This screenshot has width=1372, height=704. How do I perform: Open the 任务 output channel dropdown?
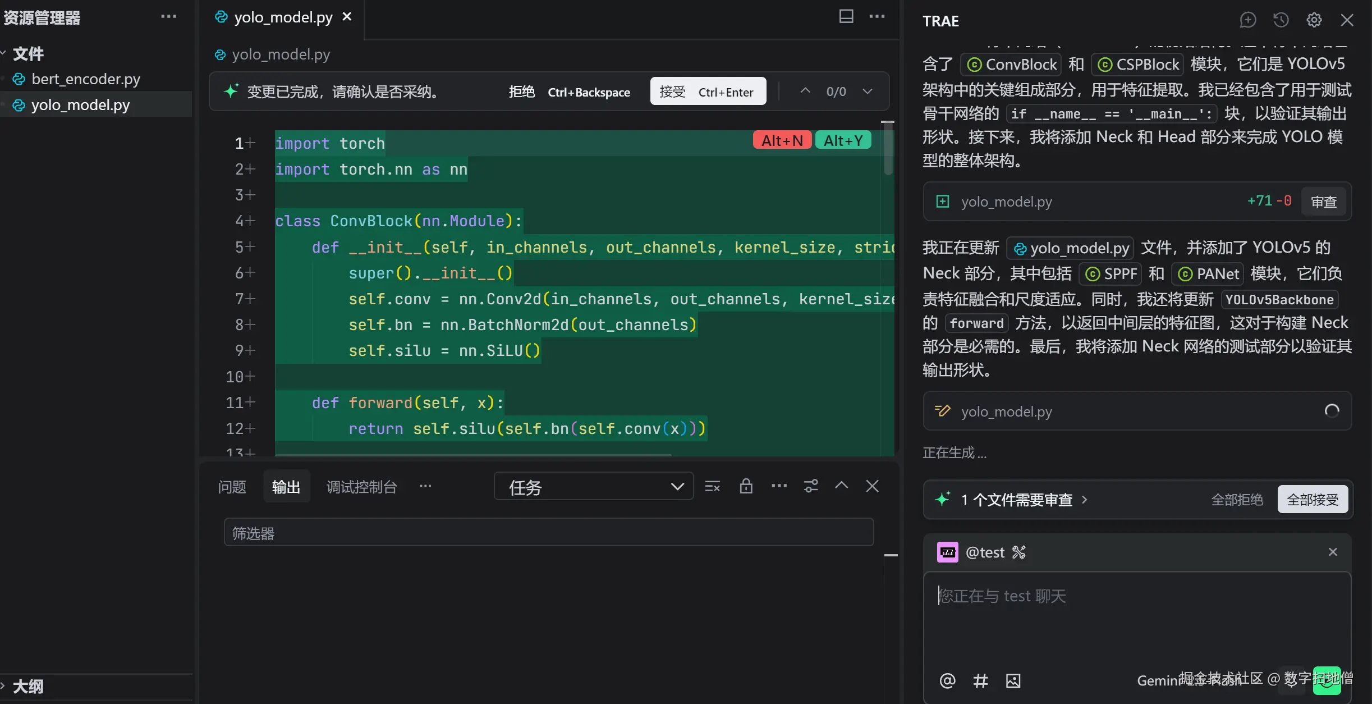[x=593, y=487]
